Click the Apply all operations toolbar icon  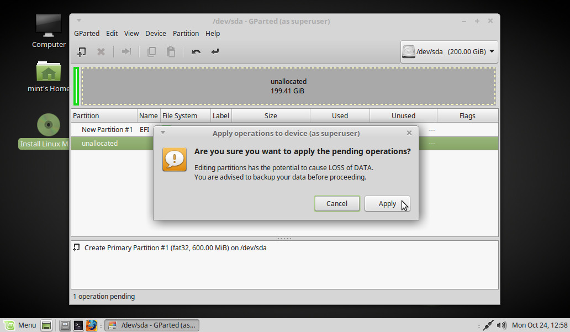pos(215,52)
